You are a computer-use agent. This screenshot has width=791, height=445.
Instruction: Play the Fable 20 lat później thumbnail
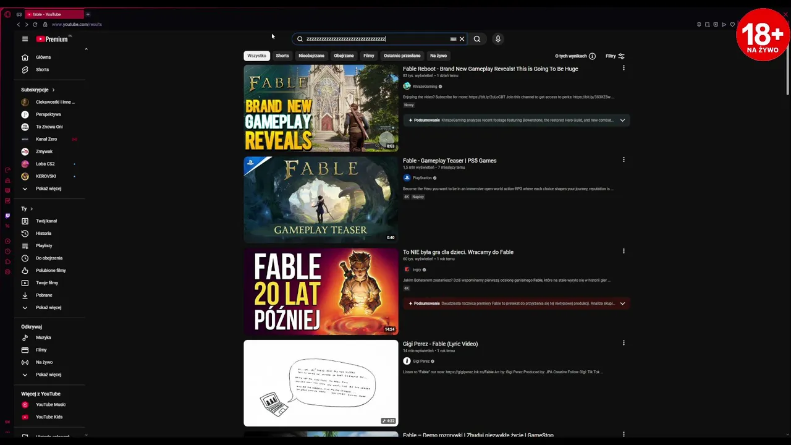pos(321,291)
